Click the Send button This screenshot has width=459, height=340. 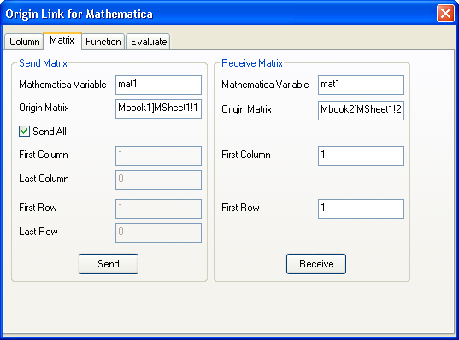click(109, 264)
